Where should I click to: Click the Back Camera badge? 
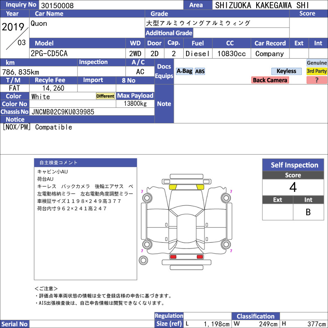(270, 80)
